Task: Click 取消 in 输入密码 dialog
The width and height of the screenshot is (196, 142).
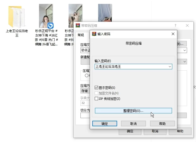Action: pos(133,123)
